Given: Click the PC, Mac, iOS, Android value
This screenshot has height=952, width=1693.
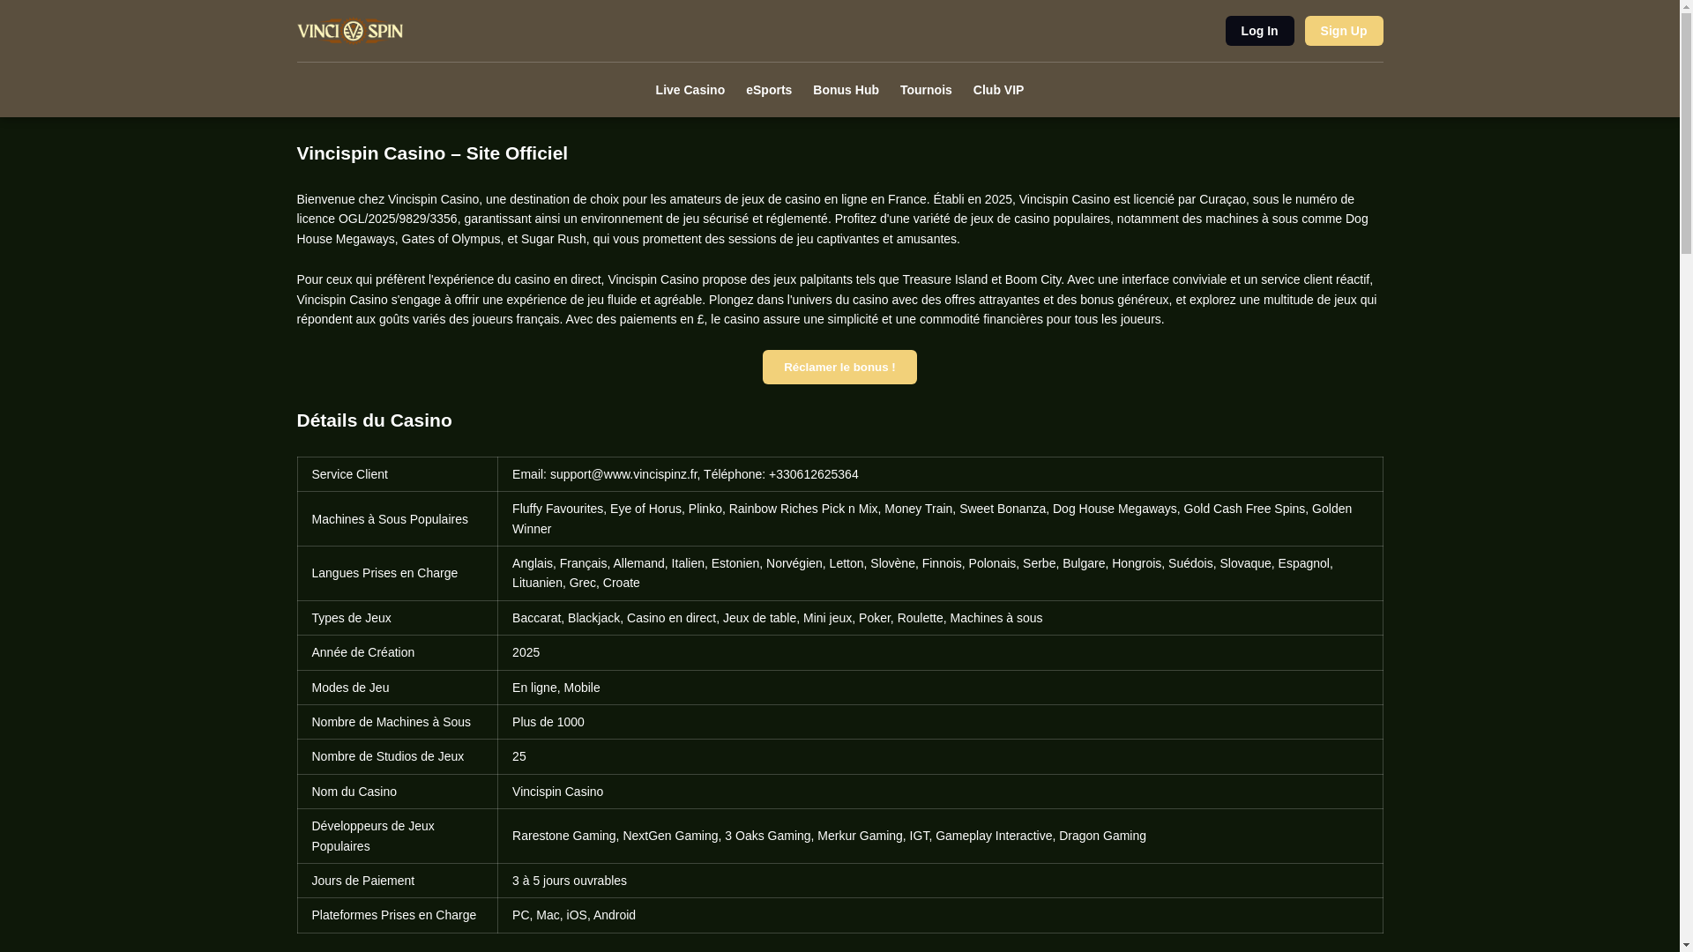Looking at the screenshot, I should pyautogui.click(x=574, y=915).
